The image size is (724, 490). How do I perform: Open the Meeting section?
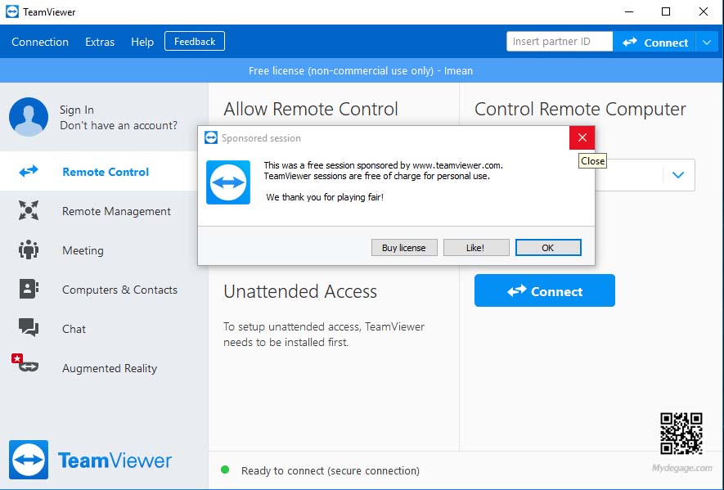pyautogui.click(x=104, y=249)
